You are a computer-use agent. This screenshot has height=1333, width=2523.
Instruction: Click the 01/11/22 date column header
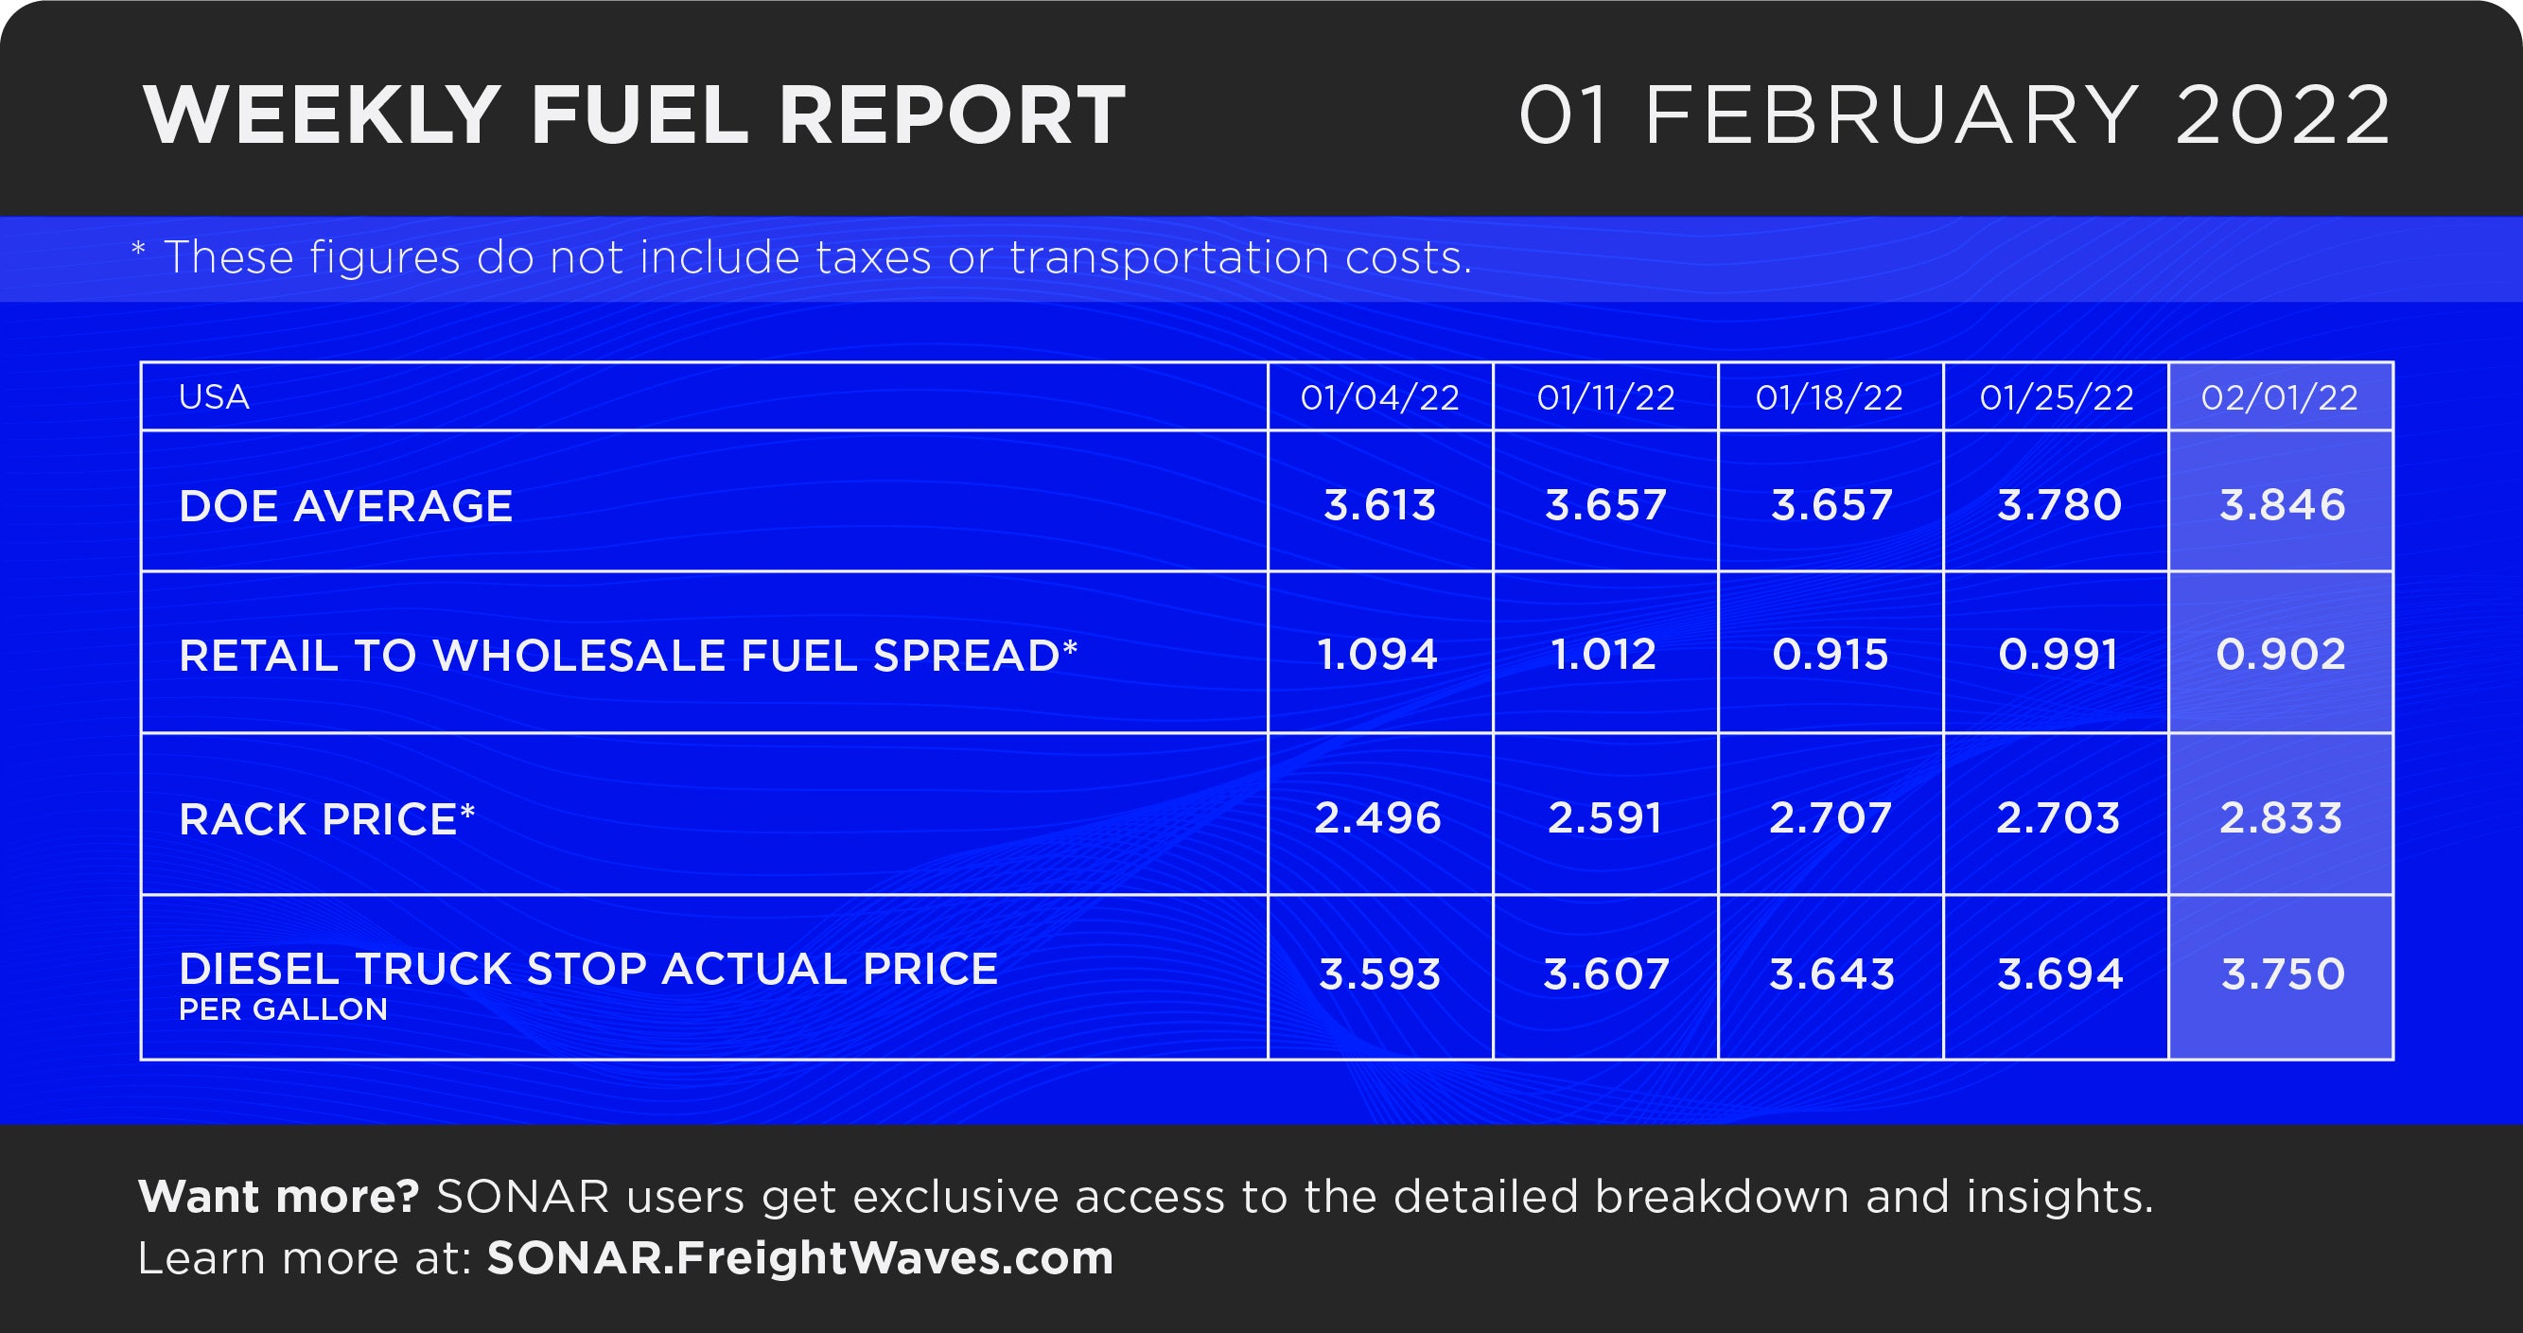tap(1605, 397)
